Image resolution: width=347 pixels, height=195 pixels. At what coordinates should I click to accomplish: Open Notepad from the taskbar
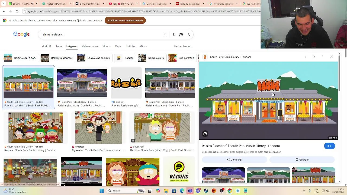coord(246,191)
